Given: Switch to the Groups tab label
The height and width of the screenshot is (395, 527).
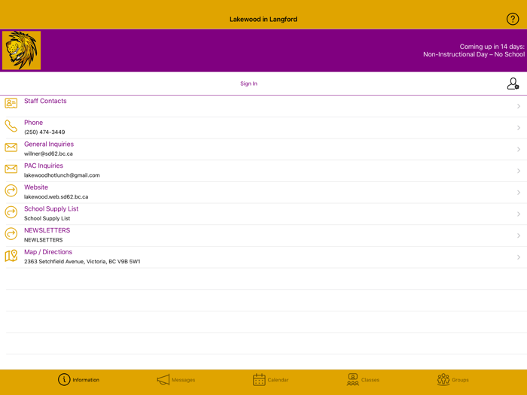Looking at the screenshot, I should 461,380.
